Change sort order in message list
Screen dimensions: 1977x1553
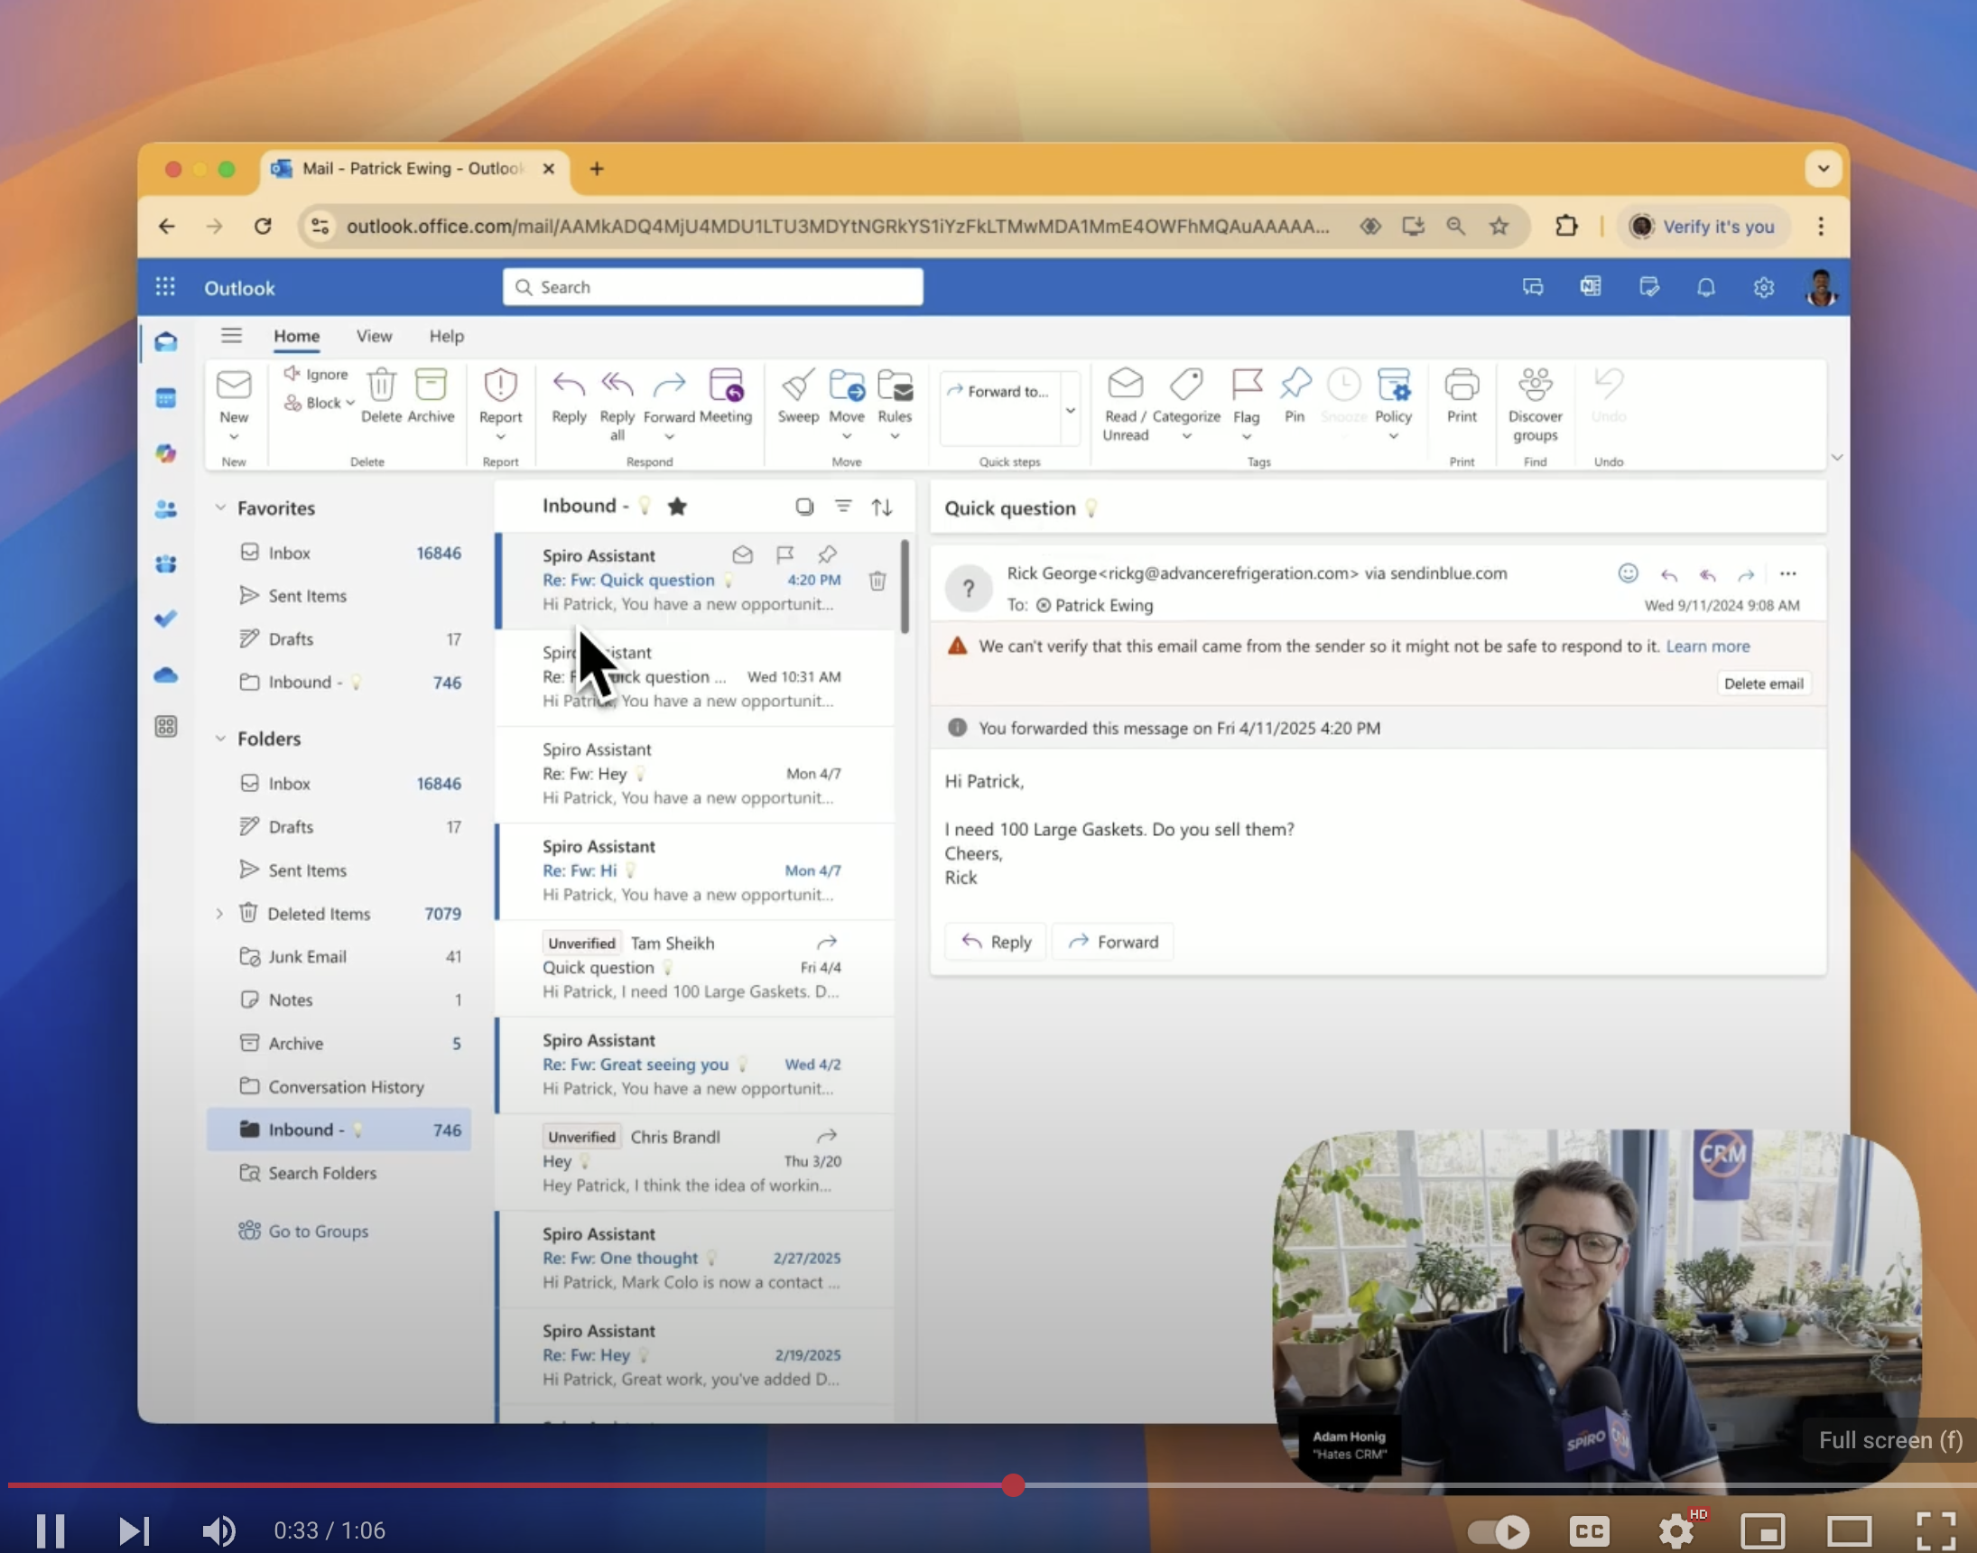pos(882,507)
